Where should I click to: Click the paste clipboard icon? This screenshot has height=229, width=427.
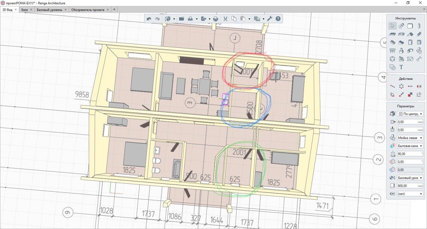(243, 19)
